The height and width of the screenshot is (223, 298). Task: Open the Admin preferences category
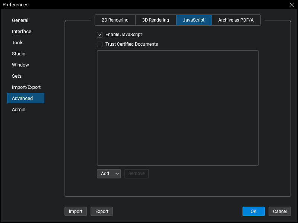click(19, 110)
